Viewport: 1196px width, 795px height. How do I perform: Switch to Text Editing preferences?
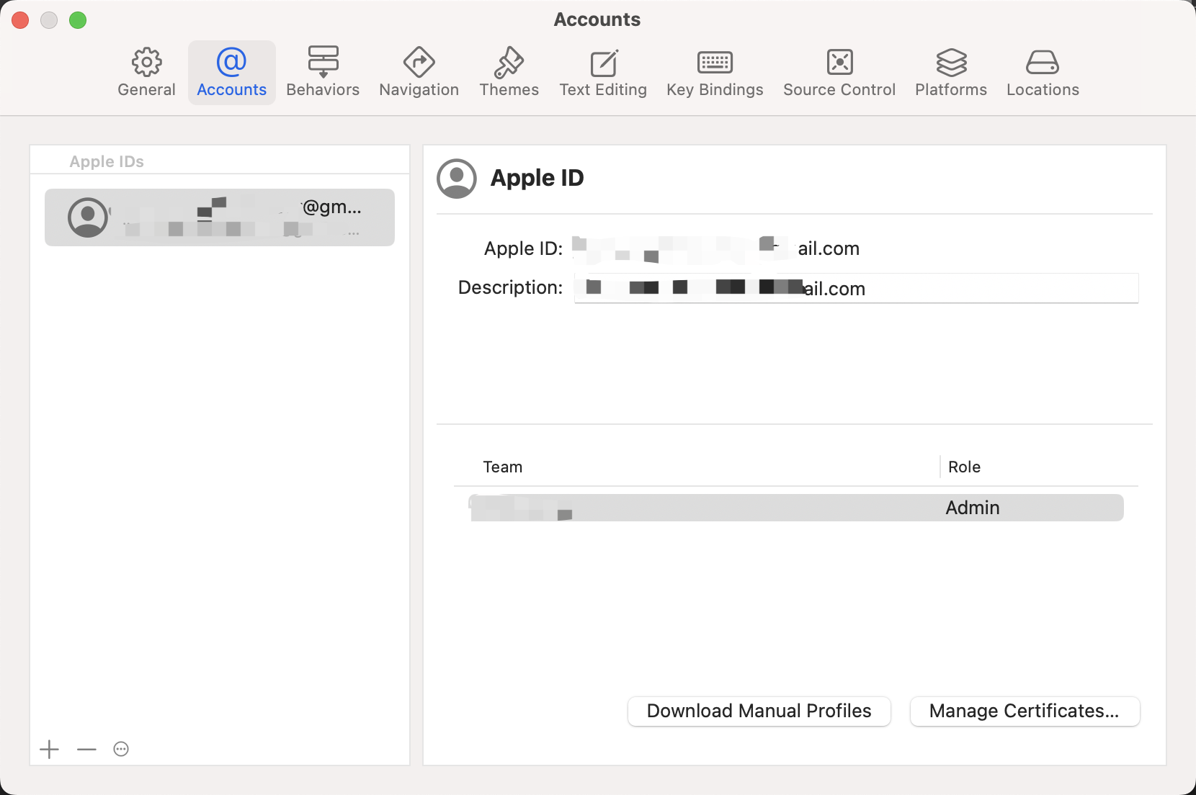[x=603, y=73]
